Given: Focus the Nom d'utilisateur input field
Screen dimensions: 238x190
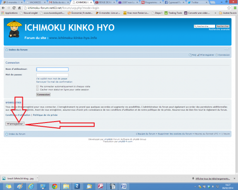Looking at the screenshot, I should tap(52, 69).
